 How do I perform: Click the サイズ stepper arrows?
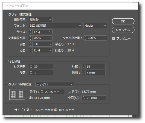(31, 32)
